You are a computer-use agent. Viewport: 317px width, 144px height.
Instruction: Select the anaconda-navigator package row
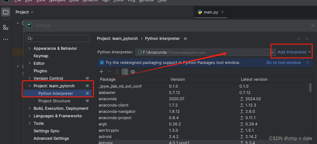click(x=203, y=111)
